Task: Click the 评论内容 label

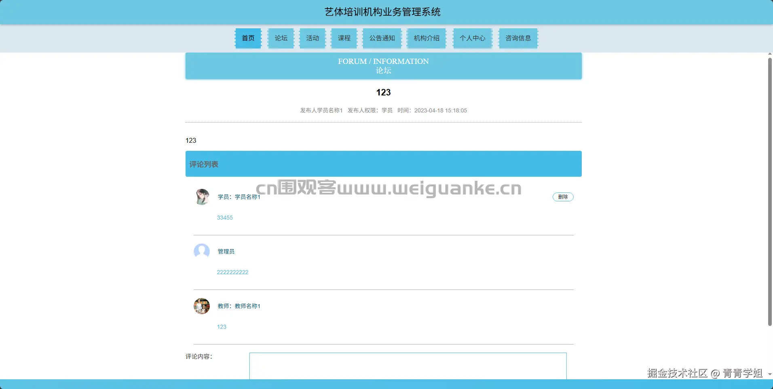Action: (199, 356)
